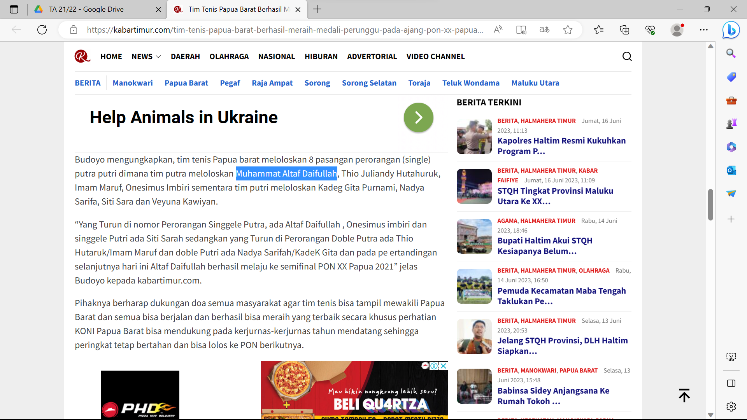Open the Sorong Selatan category link
747x420 pixels.
coord(369,83)
